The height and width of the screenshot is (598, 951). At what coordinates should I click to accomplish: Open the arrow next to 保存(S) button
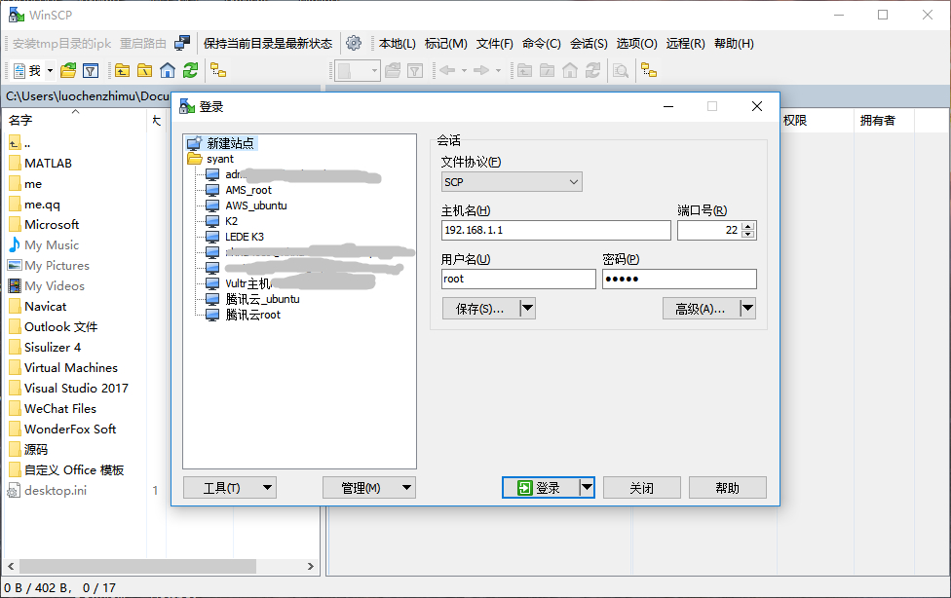(528, 308)
